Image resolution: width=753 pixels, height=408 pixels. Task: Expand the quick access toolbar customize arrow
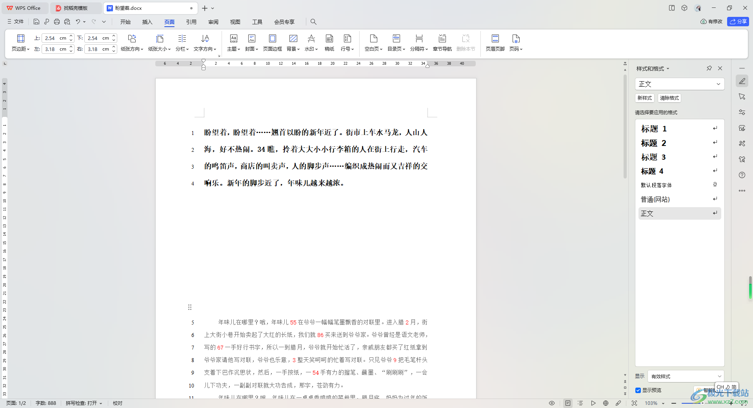[x=104, y=22]
